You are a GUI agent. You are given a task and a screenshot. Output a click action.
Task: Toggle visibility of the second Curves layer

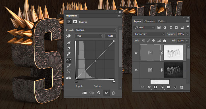136,70
